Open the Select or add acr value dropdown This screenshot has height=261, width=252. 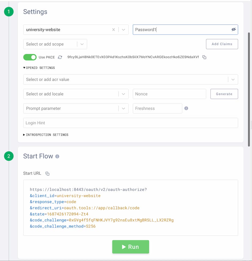click(233, 79)
